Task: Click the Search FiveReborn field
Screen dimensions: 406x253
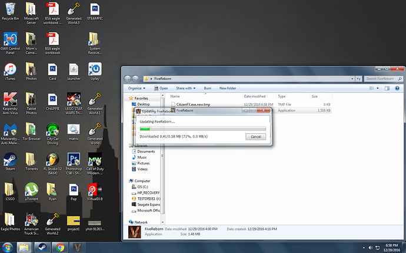Action: coord(384,79)
